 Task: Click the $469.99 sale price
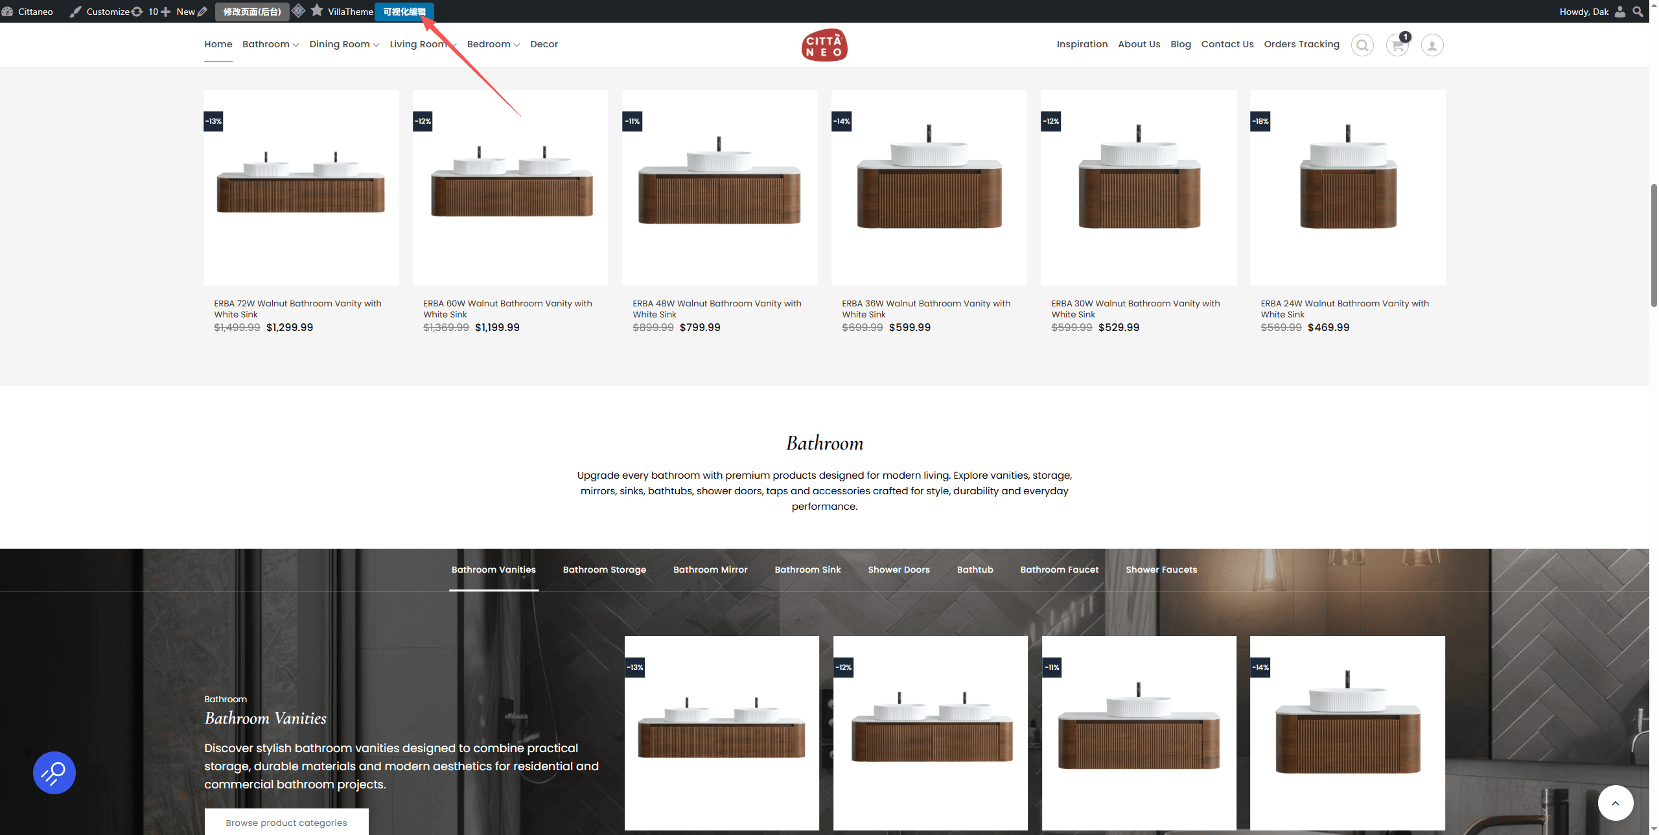pos(1328,327)
